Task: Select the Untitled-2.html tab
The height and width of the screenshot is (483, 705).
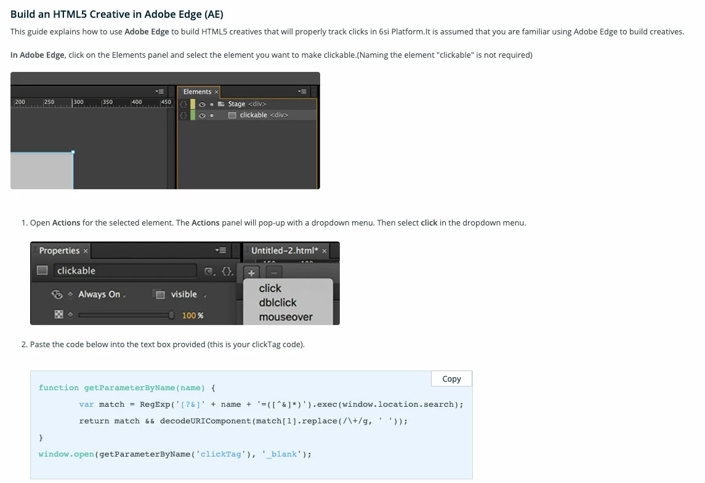Action: coord(284,251)
